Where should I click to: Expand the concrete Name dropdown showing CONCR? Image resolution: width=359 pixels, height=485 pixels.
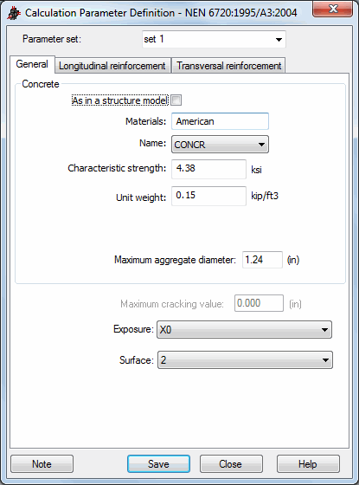220,145
